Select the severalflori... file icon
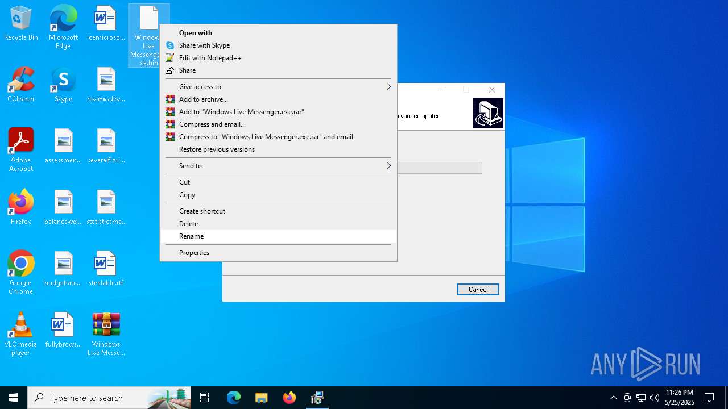This screenshot has height=409, width=728. 106,147
